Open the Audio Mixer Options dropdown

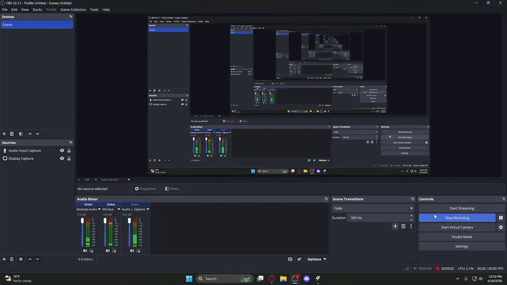coord(317,259)
